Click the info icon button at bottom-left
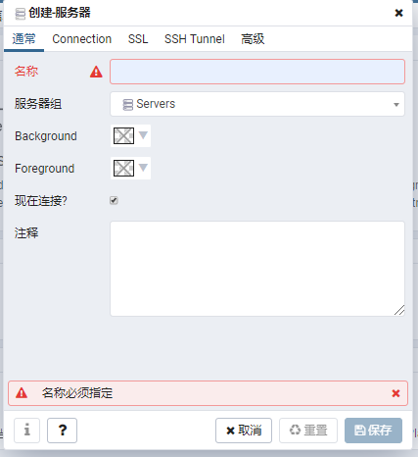Screen dimensions: 418x457 (x=26, y=431)
